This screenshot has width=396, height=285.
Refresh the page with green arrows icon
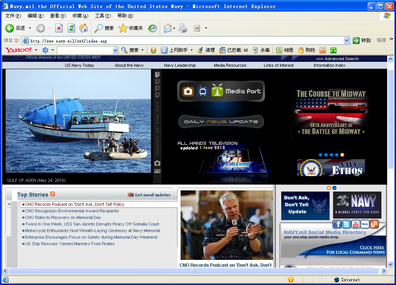point(71,28)
